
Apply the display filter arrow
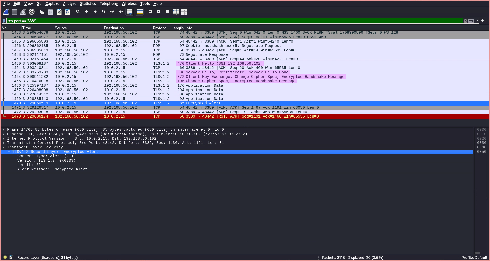click(471, 21)
